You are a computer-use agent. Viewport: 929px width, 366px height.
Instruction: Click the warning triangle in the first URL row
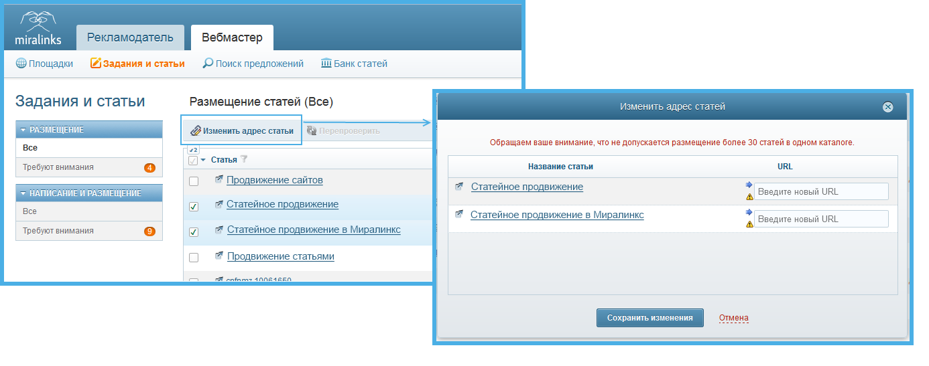[749, 197]
